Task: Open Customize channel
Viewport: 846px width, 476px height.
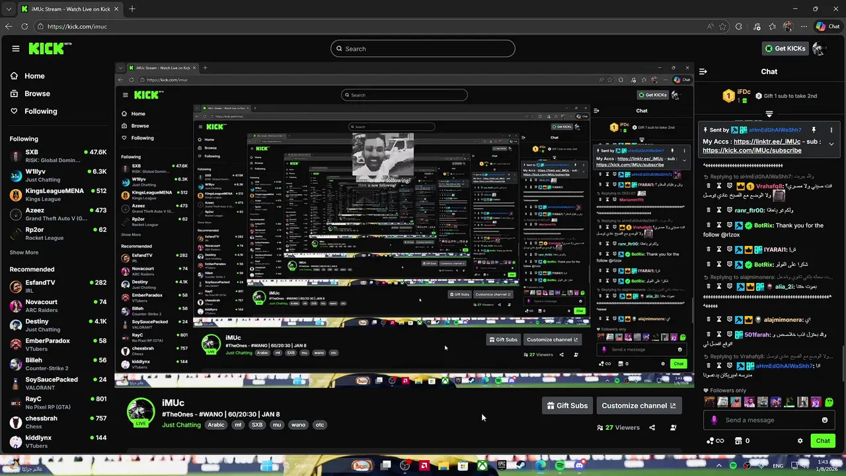Action: pos(638,405)
